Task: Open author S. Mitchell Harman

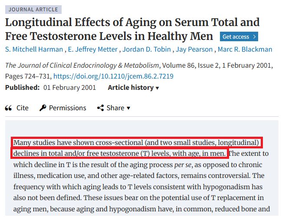Action: pos(34,49)
